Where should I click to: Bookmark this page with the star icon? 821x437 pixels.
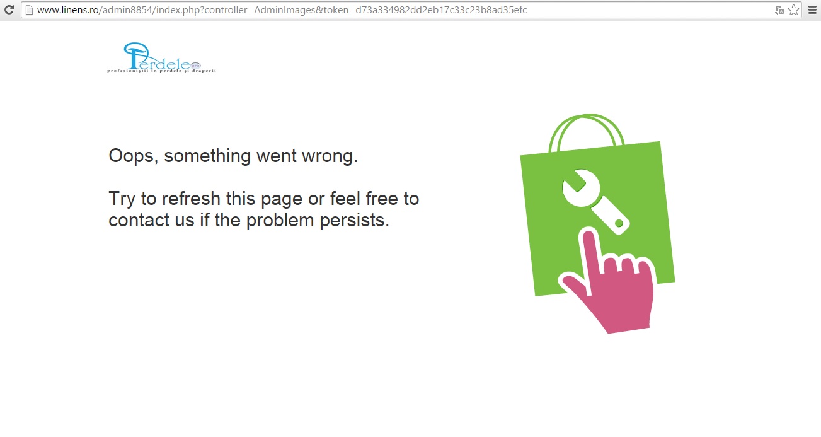[x=794, y=10]
